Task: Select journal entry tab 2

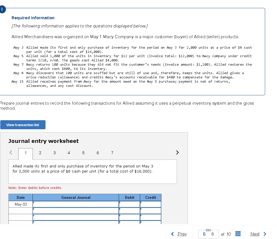Action: 40,153
